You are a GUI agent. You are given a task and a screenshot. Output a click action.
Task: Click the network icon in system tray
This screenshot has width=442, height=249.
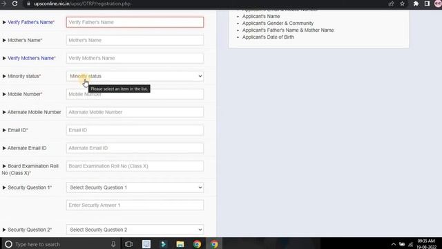[411, 244]
